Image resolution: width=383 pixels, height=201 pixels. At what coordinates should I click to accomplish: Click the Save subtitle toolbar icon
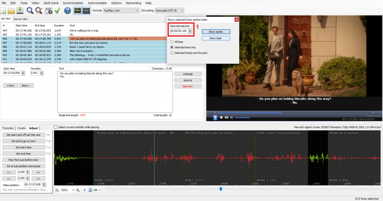[20, 11]
